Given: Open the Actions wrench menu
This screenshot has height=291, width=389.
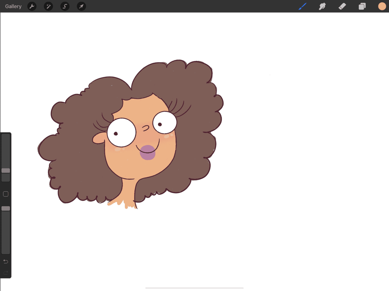Looking at the screenshot, I should 32,6.
